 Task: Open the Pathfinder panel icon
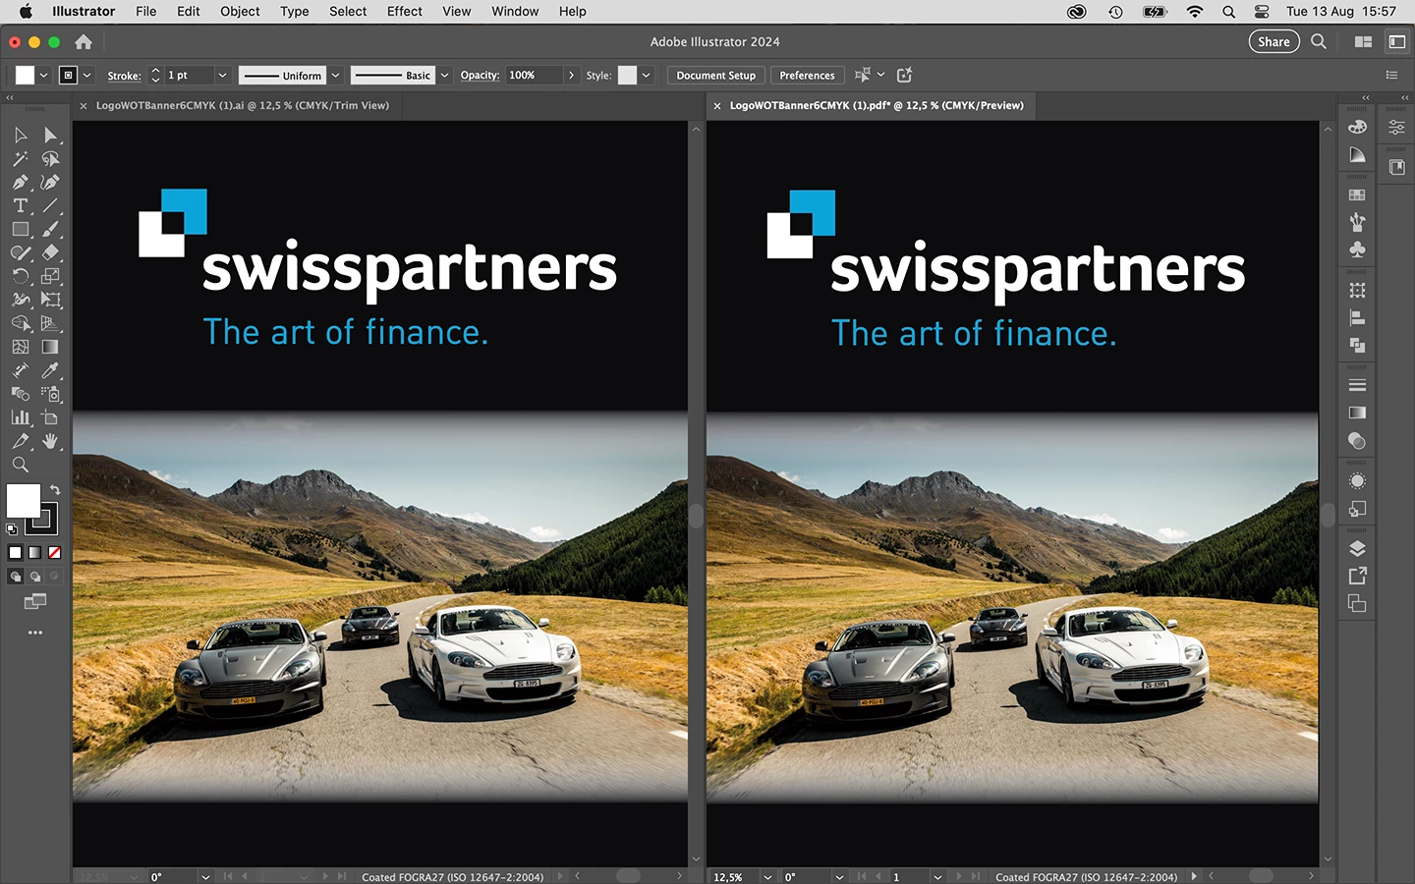pos(1357,345)
